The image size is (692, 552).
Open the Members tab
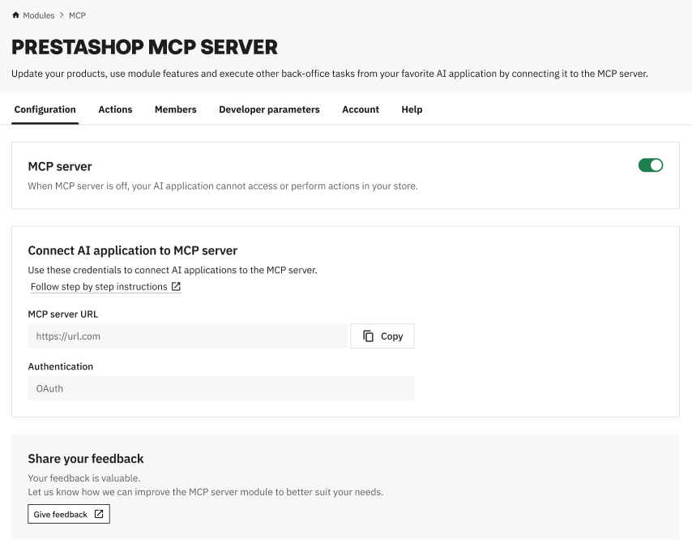175,109
